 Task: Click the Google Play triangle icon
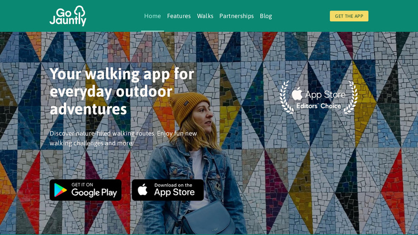[x=60, y=190]
